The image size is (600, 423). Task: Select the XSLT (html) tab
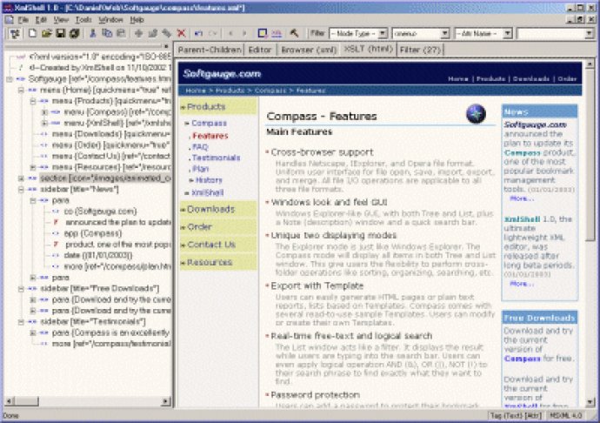369,49
